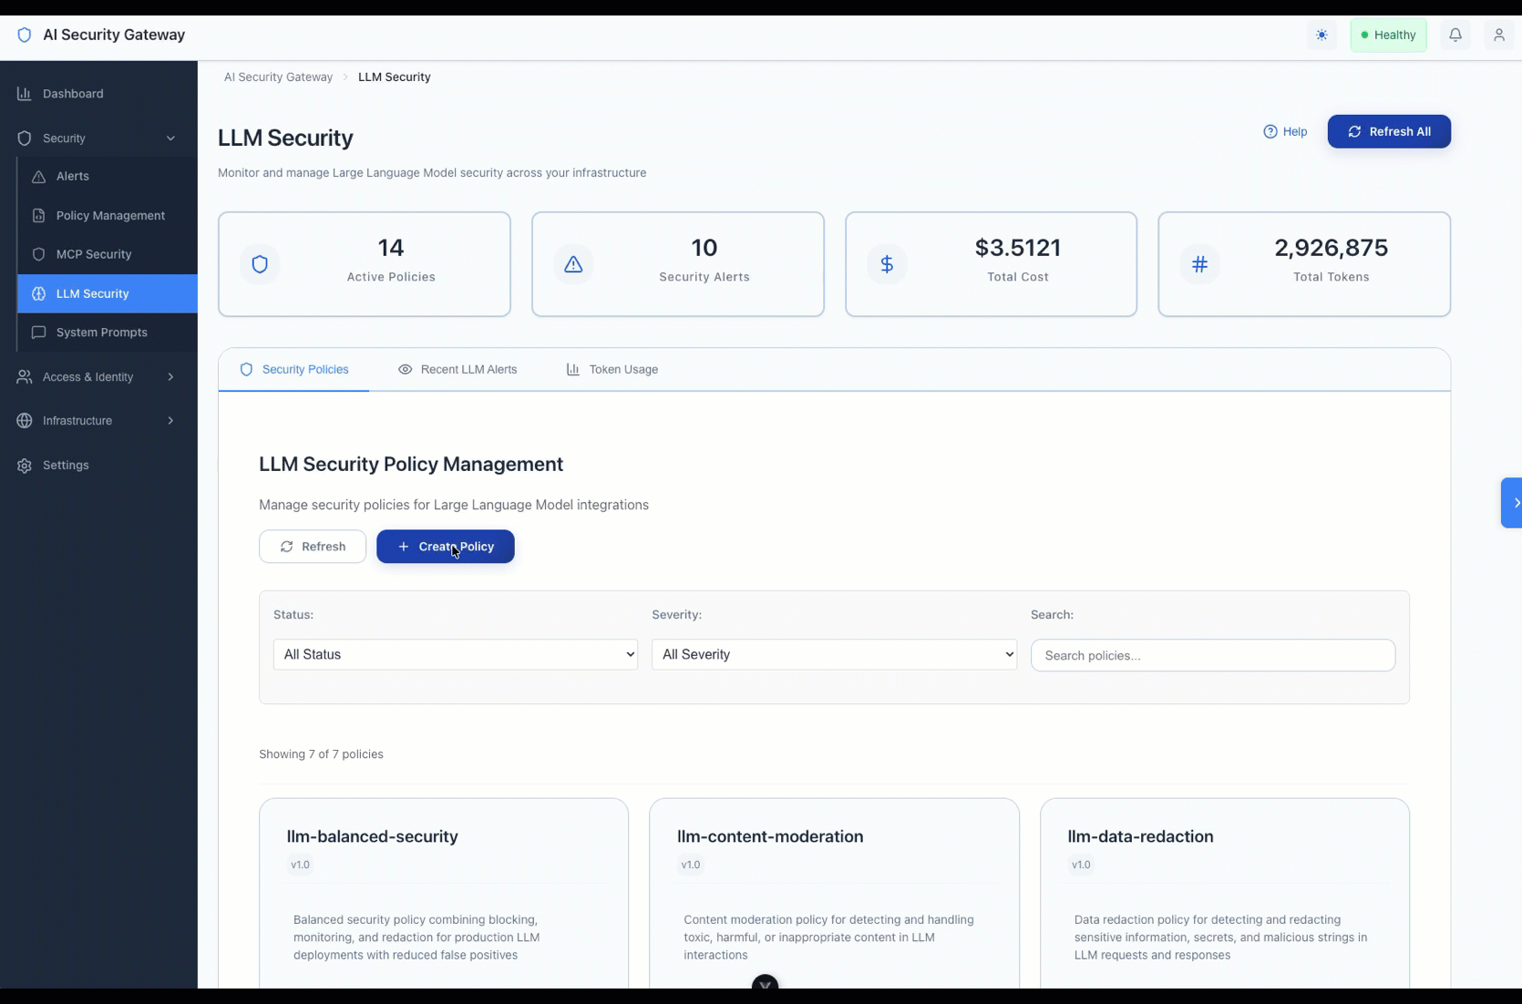Open the All Severity dropdown
This screenshot has height=1004, width=1522.
coord(833,654)
